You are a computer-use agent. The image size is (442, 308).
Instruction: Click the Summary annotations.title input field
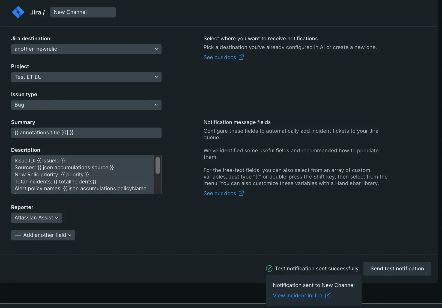86,133
